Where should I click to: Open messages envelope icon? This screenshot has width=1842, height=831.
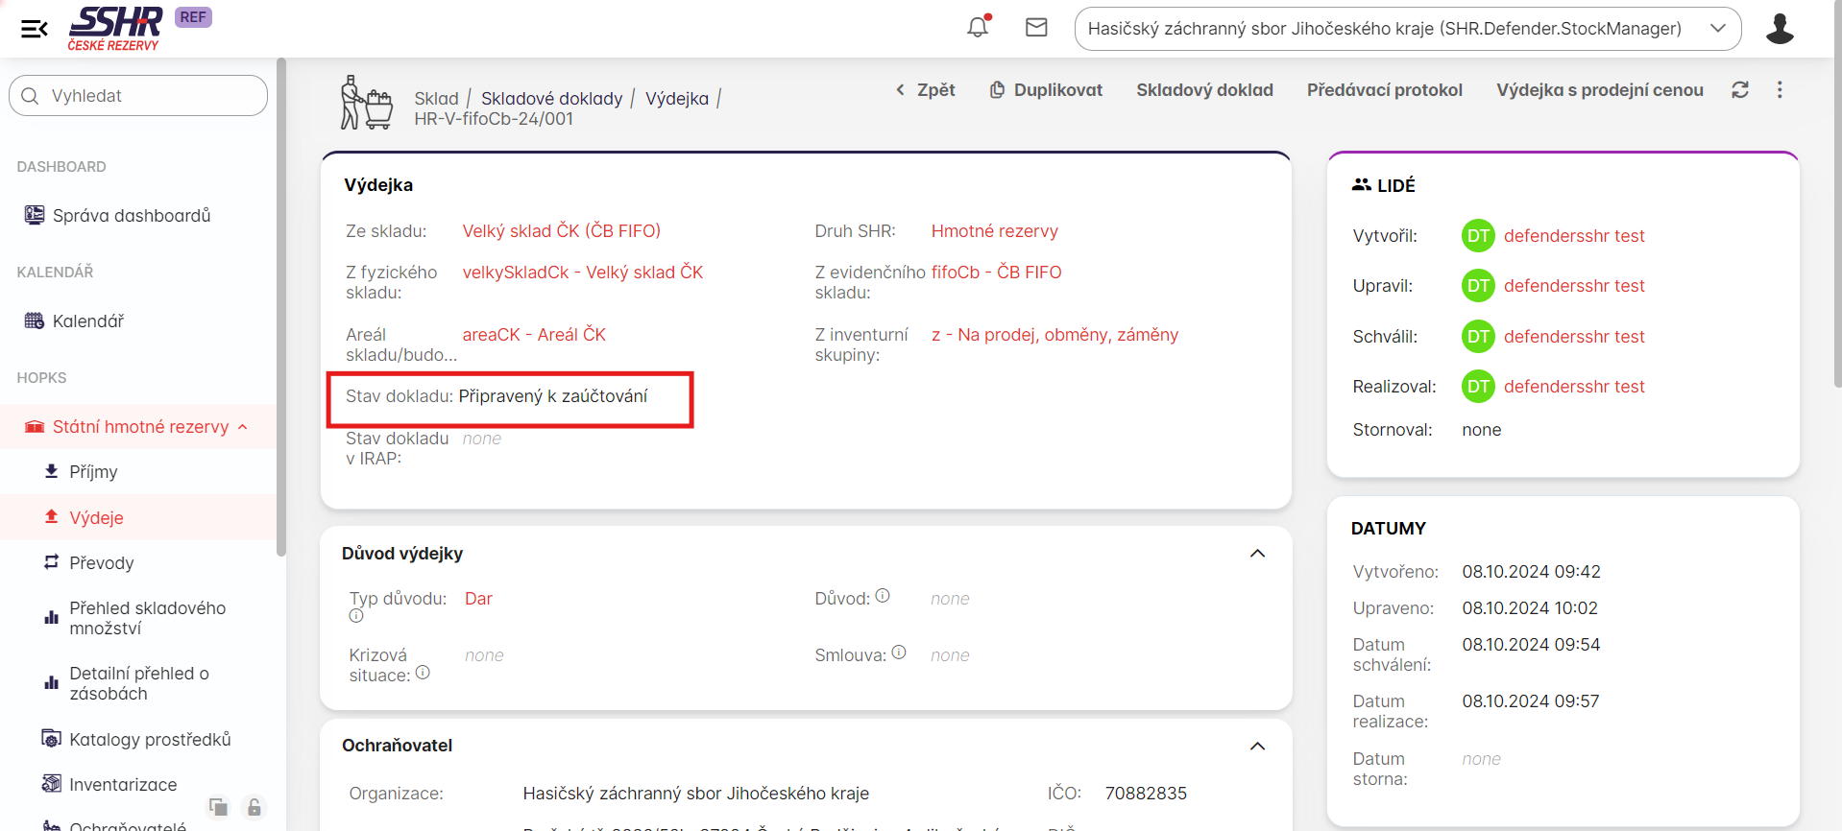click(x=1036, y=28)
